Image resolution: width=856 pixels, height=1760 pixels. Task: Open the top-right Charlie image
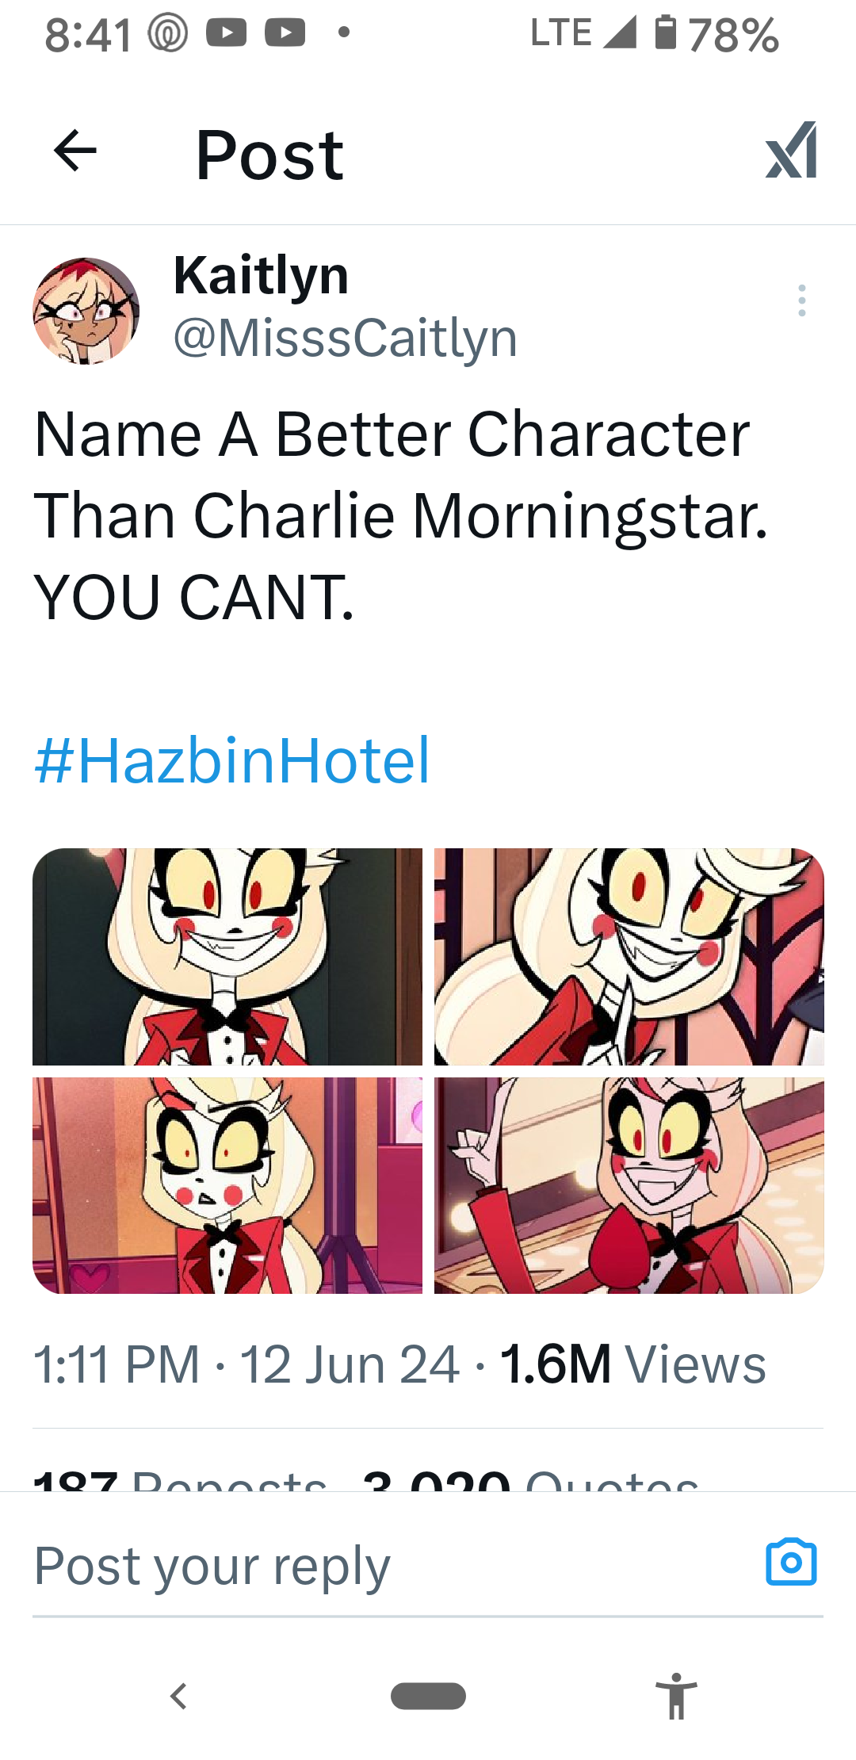(x=629, y=956)
